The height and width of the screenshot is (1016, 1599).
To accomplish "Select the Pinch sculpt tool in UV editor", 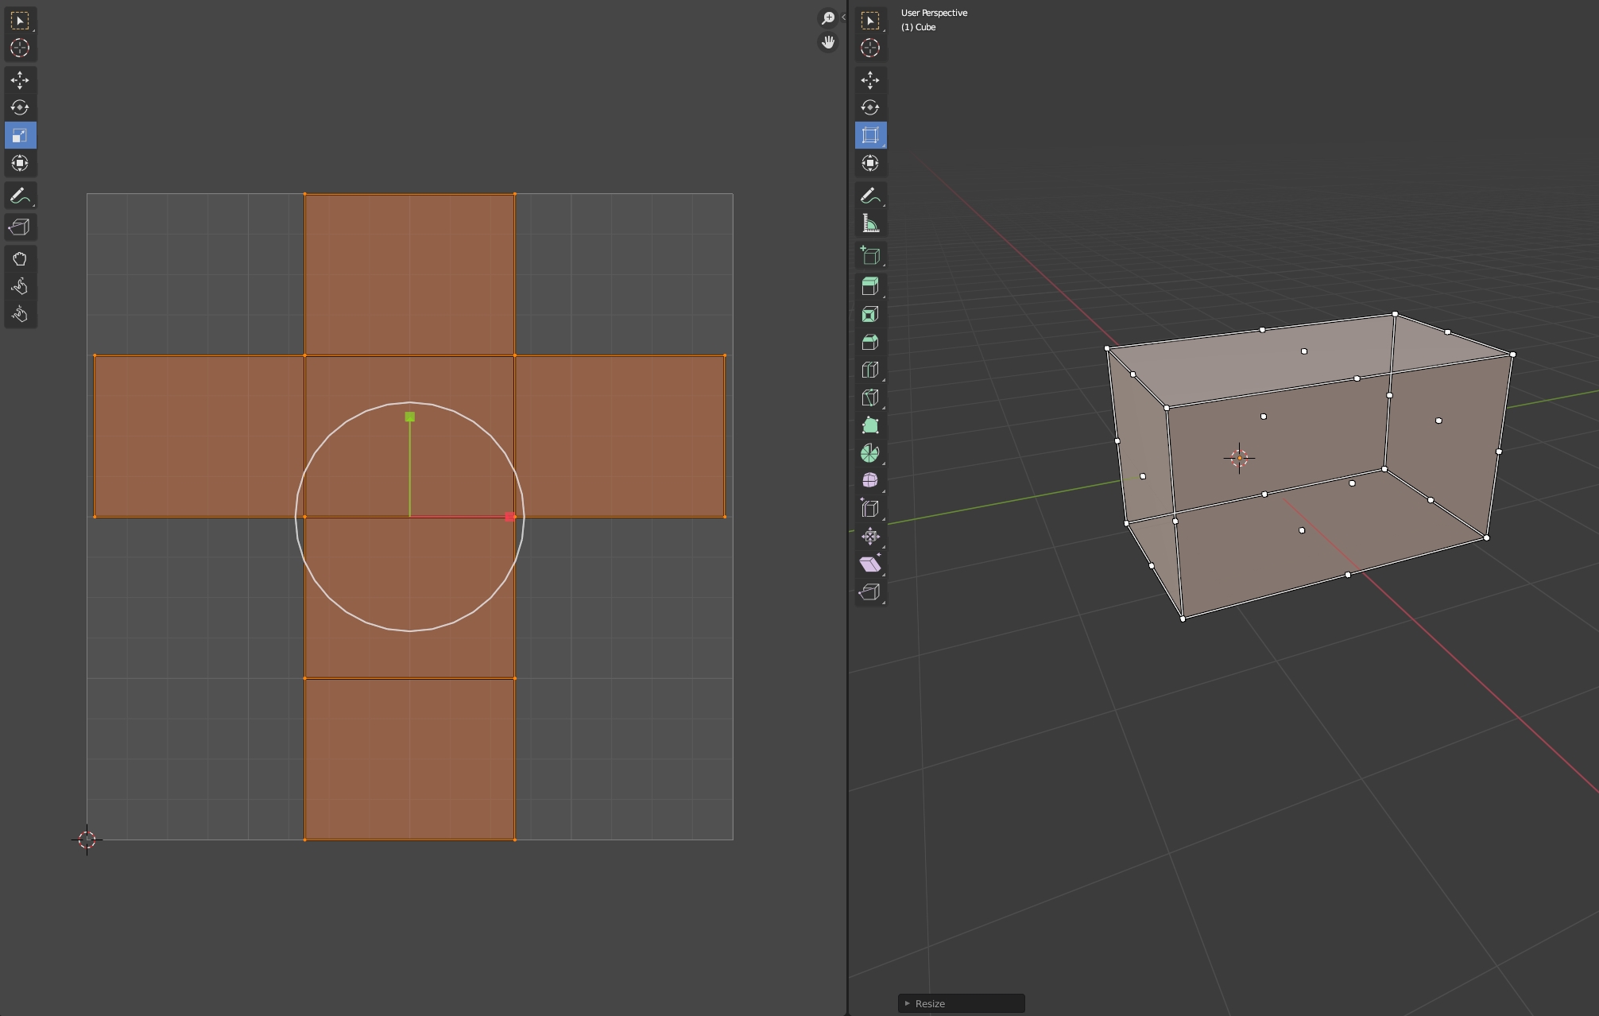I will [x=20, y=315].
